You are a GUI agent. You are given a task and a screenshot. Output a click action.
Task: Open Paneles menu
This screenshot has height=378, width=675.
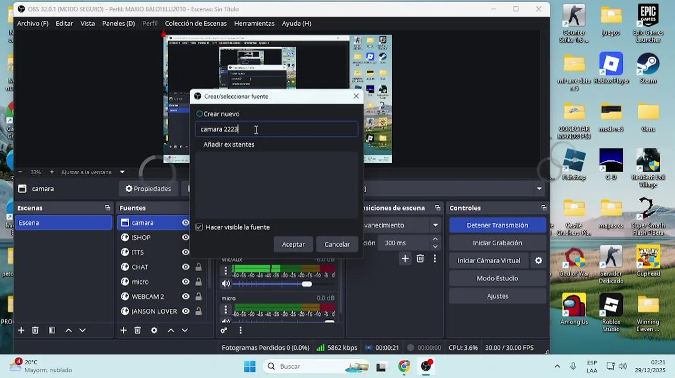click(118, 23)
